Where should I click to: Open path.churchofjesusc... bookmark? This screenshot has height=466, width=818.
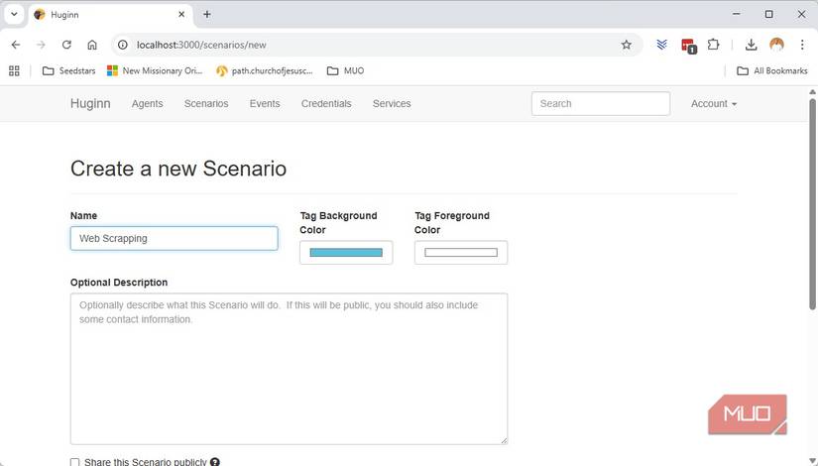265,71
